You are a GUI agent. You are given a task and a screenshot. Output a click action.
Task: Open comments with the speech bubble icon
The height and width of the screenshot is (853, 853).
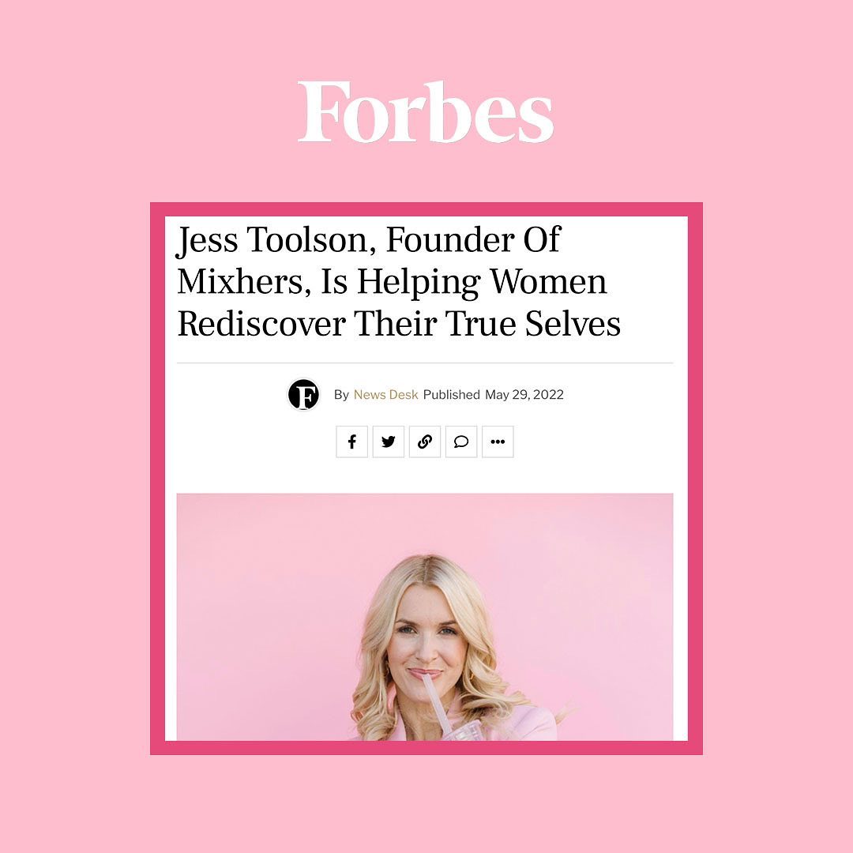pos(461,442)
